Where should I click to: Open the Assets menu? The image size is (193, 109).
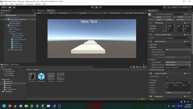point(11,4)
